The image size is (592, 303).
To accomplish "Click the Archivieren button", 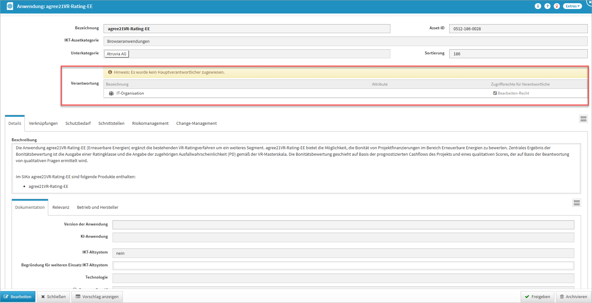I will 573,297.
